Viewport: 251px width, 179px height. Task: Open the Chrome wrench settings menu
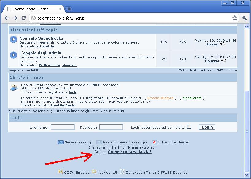click(x=244, y=18)
